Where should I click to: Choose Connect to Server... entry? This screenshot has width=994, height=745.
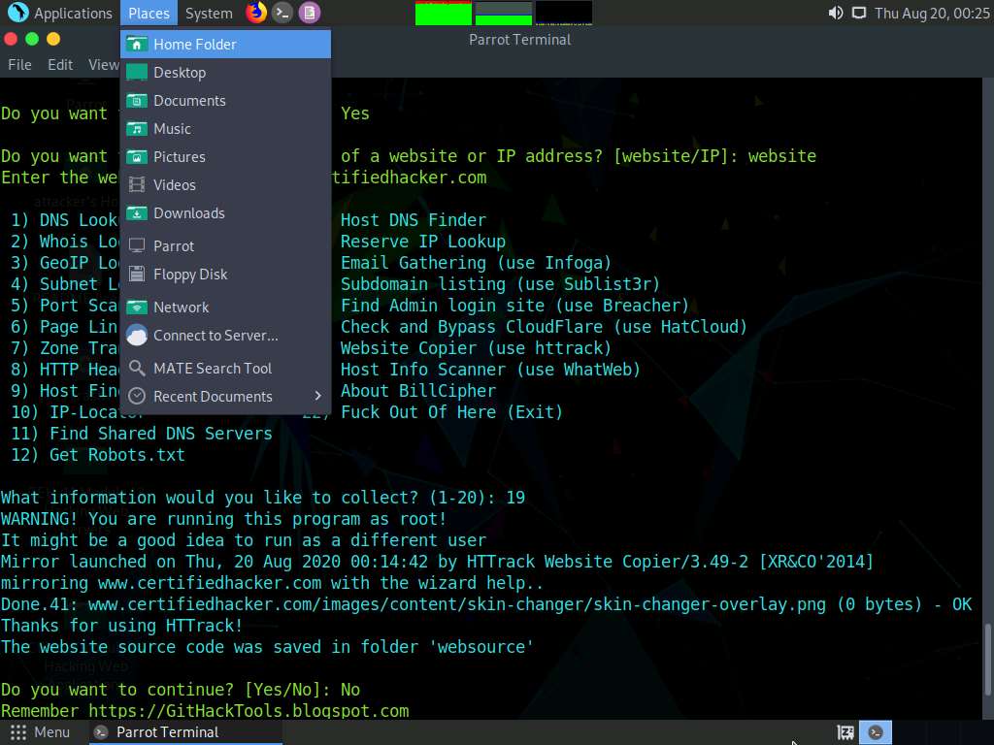click(x=225, y=335)
